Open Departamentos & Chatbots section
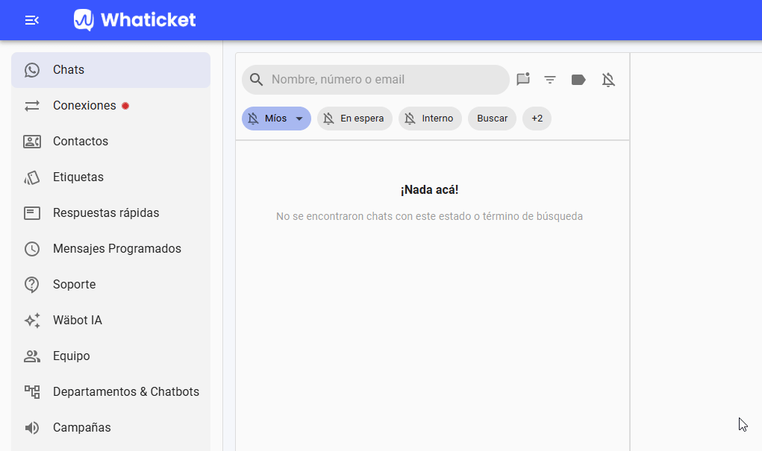The width and height of the screenshot is (762, 451). click(110, 392)
